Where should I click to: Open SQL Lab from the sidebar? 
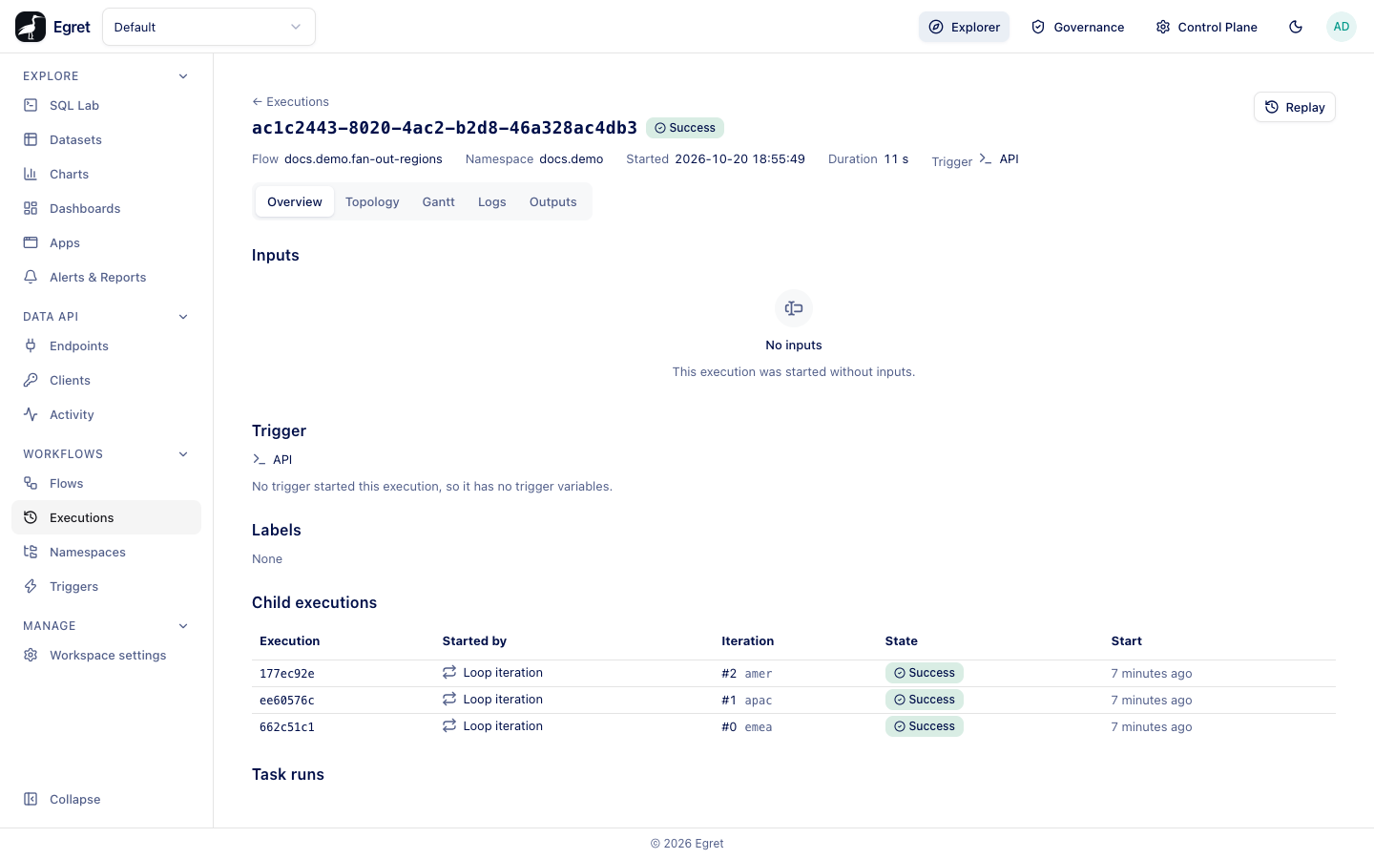(x=106, y=105)
